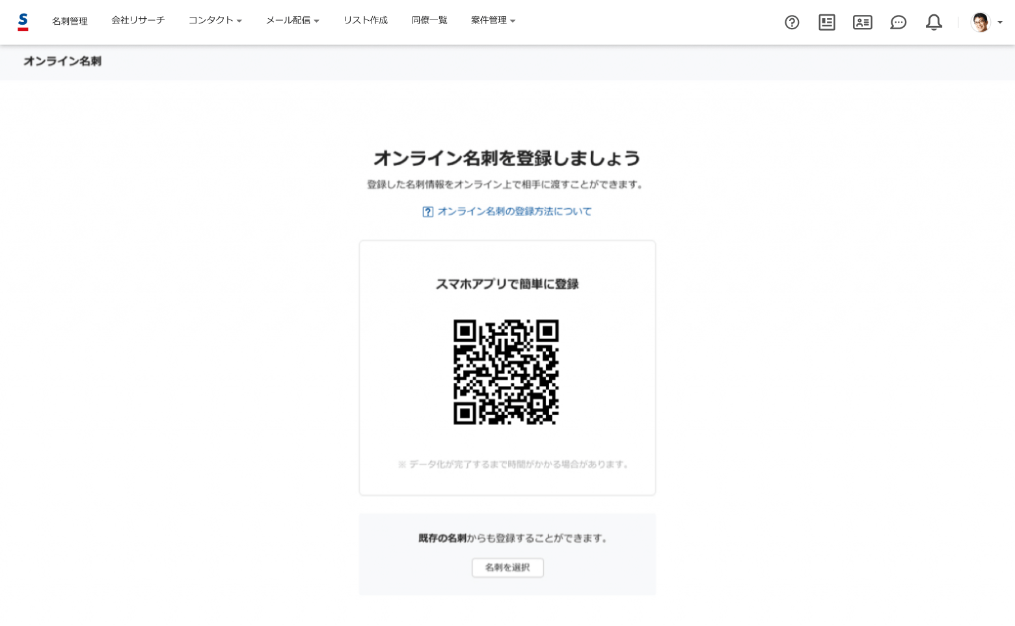Image resolution: width=1015 pixels, height=626 pixels.
Task: Open the 会社リサーチ menu item
Action: pyautogui.click(x=138, y=20)
